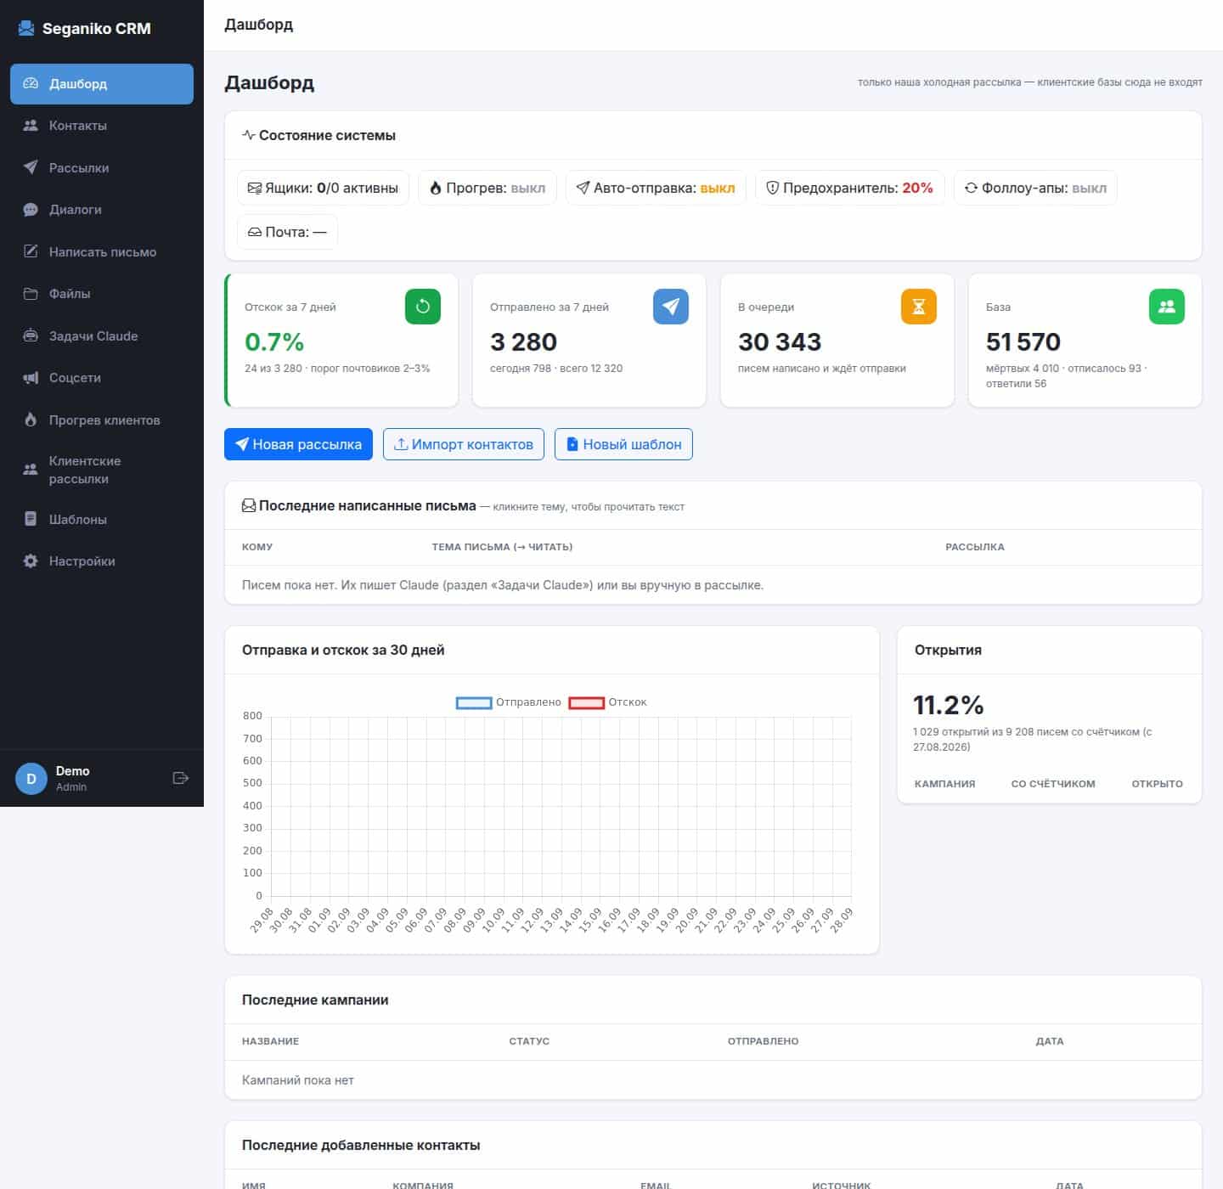Screen dimensions: 1223x1189
Task: Click the База 51 570 stat card
Action: 1085,341
